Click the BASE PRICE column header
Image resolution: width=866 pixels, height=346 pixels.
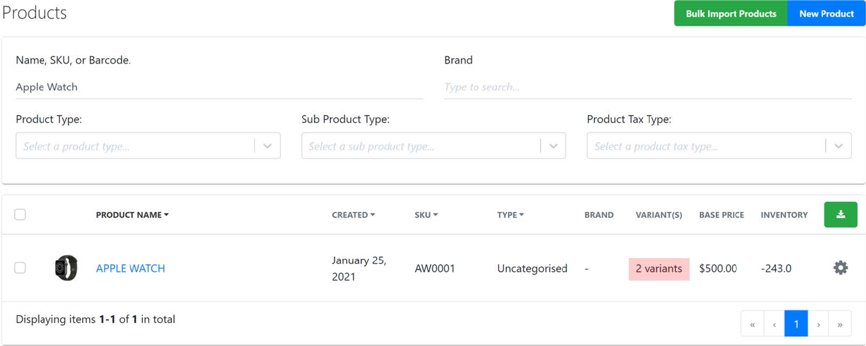click(x=722, y=215)
